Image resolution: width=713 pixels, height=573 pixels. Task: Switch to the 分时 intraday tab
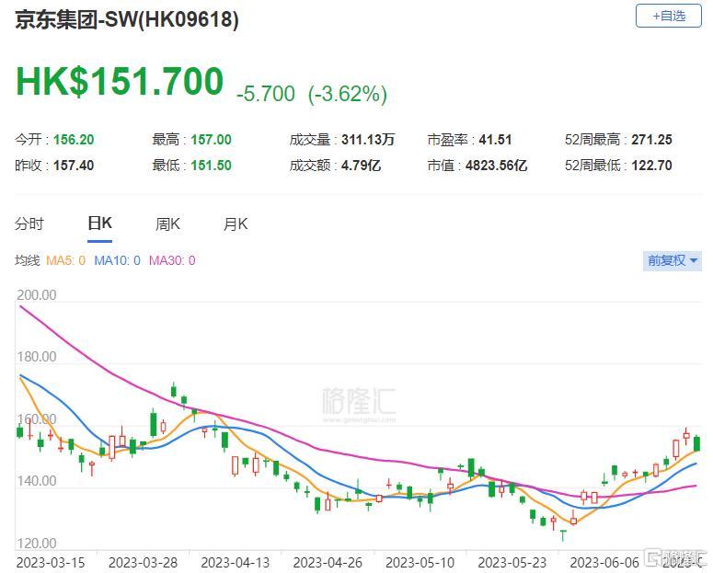[x=29, y=223]
